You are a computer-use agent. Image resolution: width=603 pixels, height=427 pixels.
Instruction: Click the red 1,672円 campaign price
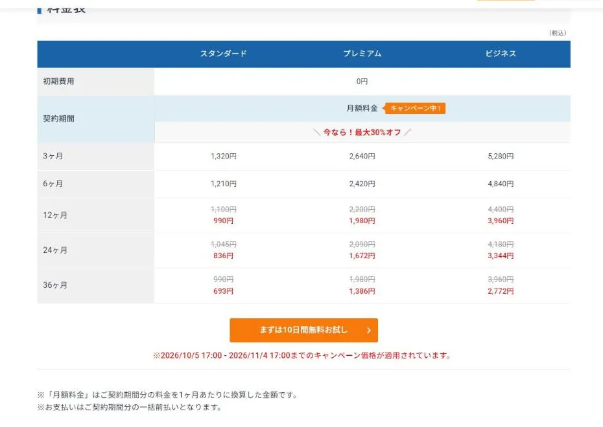(x=362, y=256)
